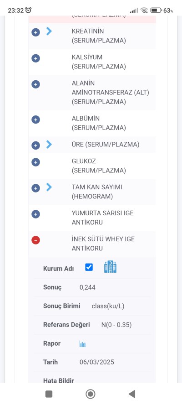
Task: Expand YUMURTA SARISI IGE ANTİKORU row
Action: point(35,214)
